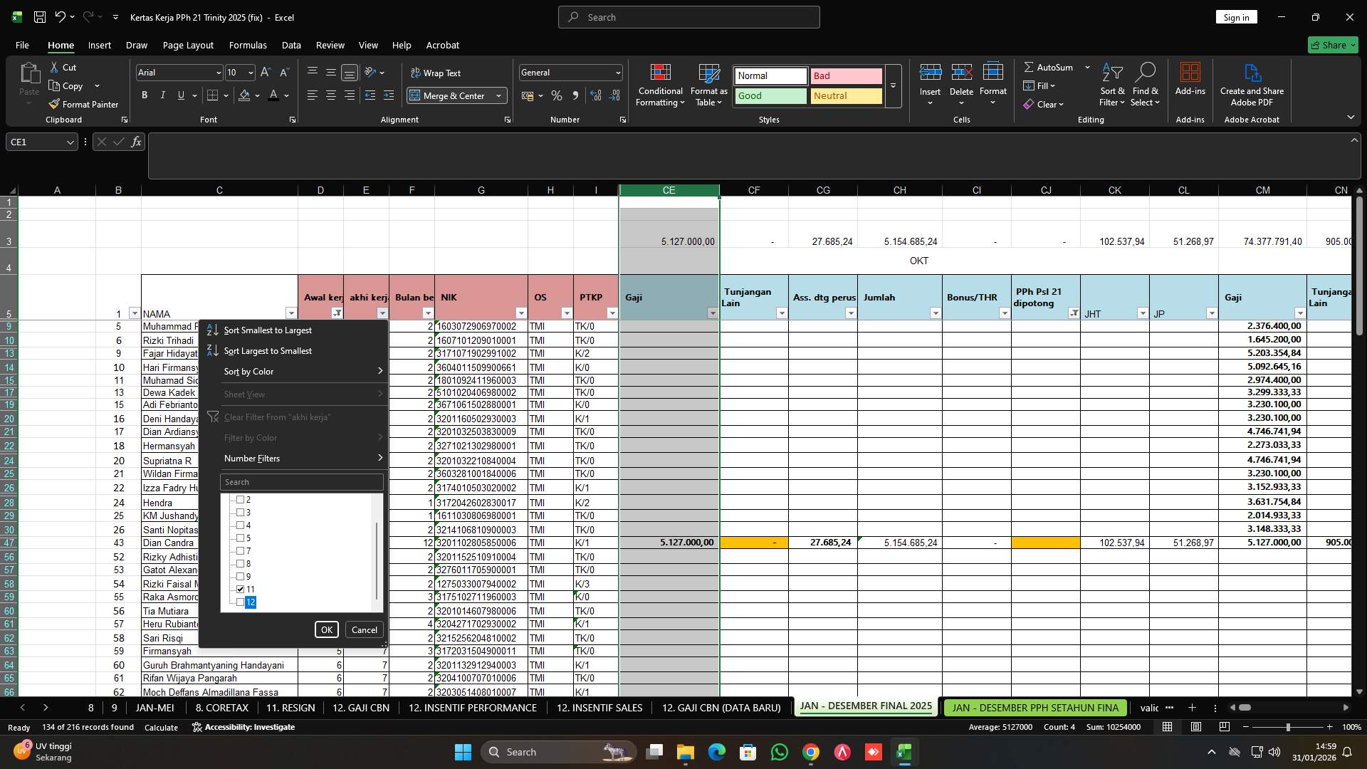Viewport: 1367px width, 769px height.
Task: Switch to the Formulas ribbon tab
Action: click(247, 45)
